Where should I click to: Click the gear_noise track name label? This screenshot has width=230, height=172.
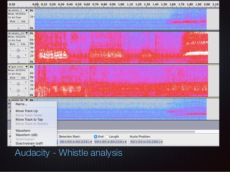pos(17,67)
